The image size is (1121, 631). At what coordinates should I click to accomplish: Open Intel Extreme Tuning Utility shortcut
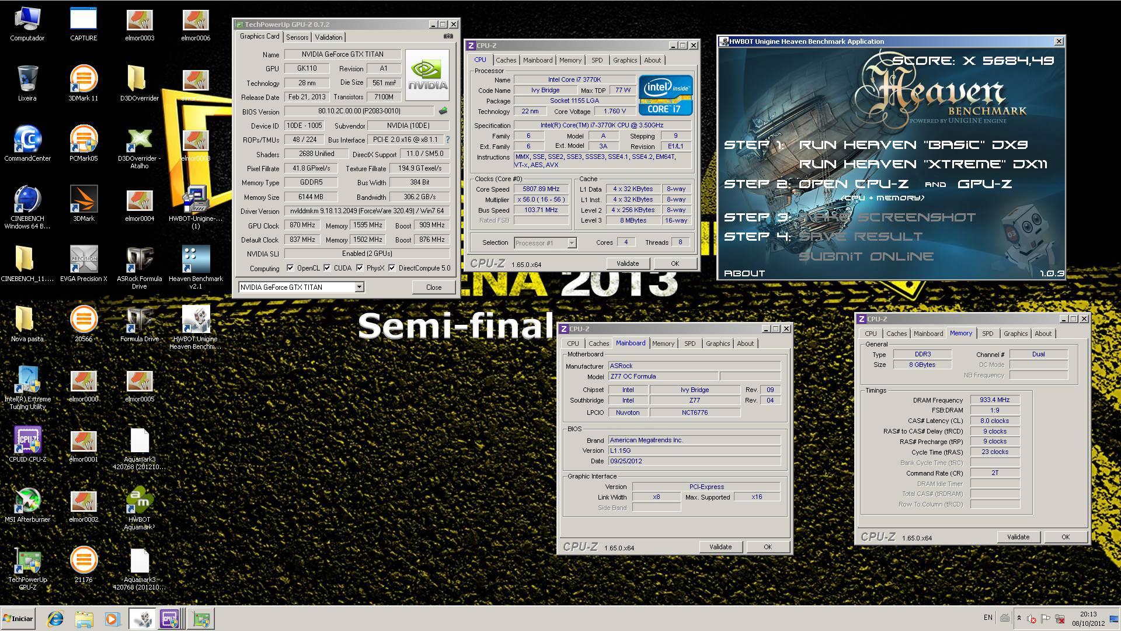[27, 388]
